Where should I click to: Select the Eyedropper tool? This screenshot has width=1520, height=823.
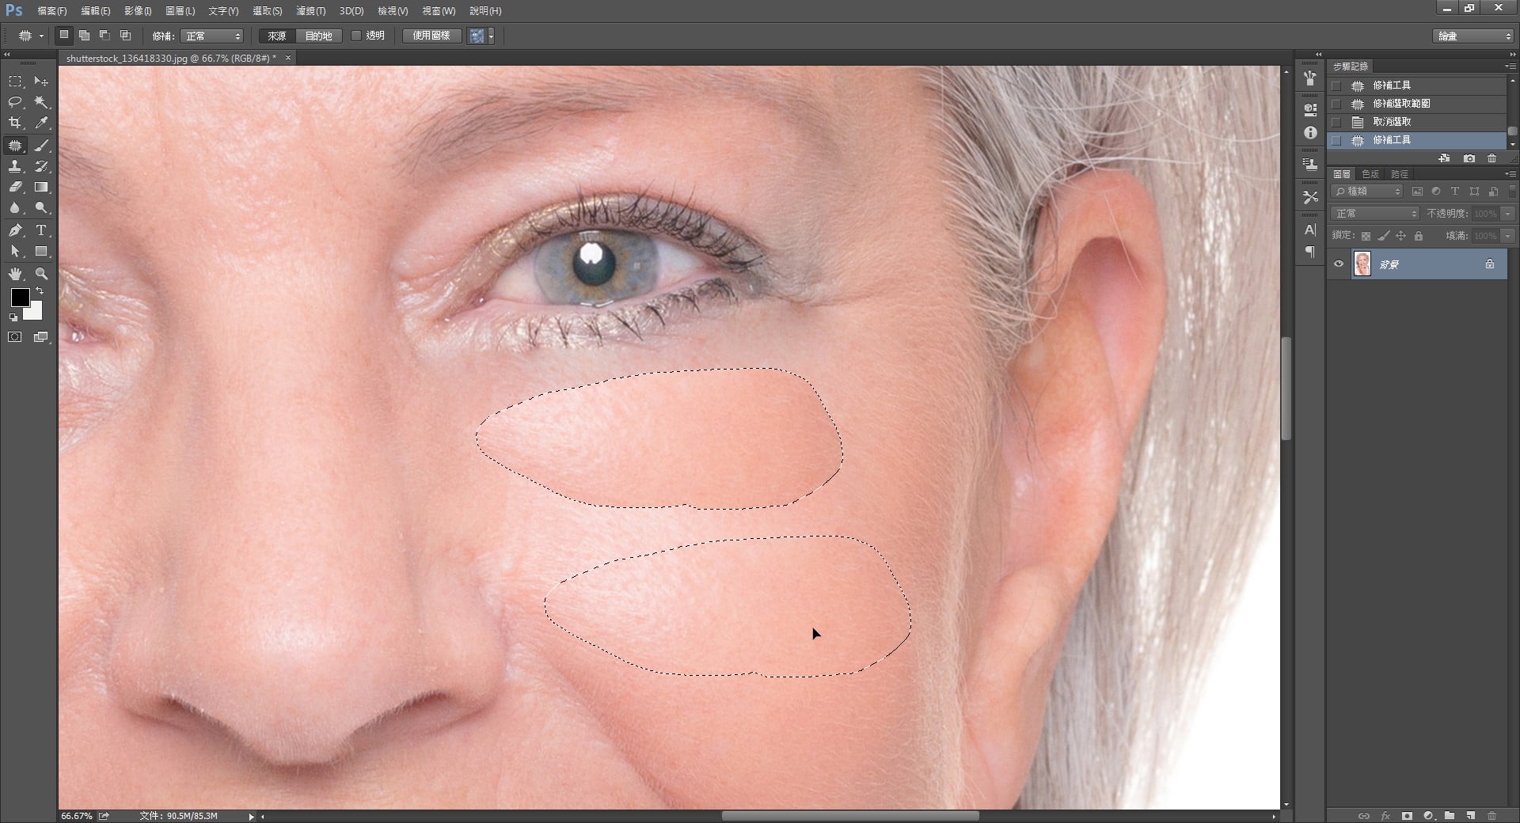pos(41,123)
